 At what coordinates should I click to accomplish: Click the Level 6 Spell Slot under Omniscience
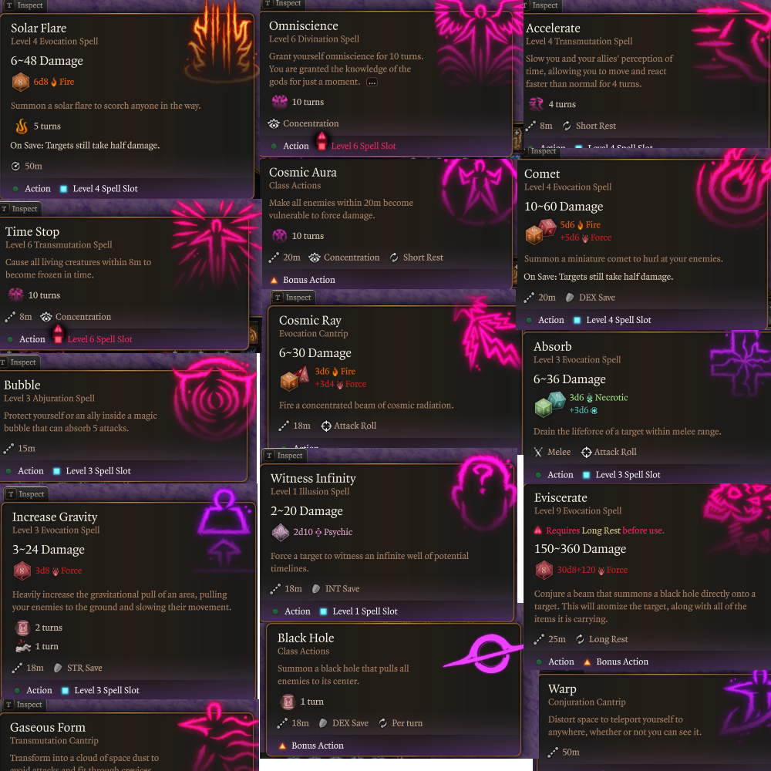[x=363, y=146]
